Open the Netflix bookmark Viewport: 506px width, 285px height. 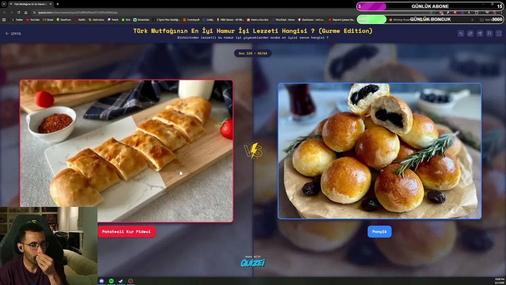80,19
